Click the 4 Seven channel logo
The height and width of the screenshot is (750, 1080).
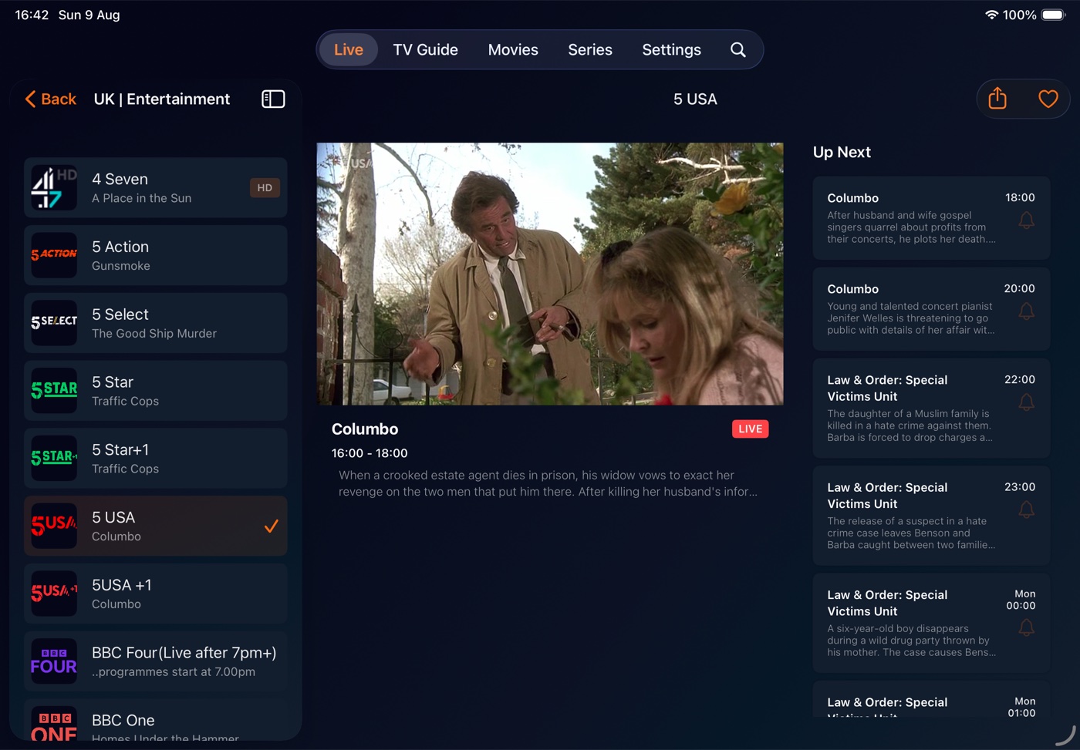pyautogui.click(x=54, y=188)
